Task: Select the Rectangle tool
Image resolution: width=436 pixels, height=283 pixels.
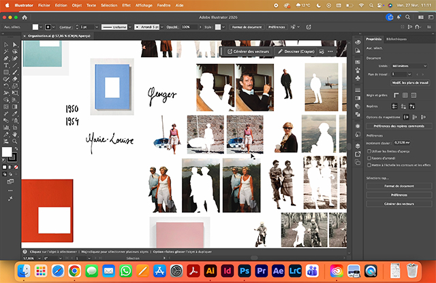Action: [x=6, y=72]
